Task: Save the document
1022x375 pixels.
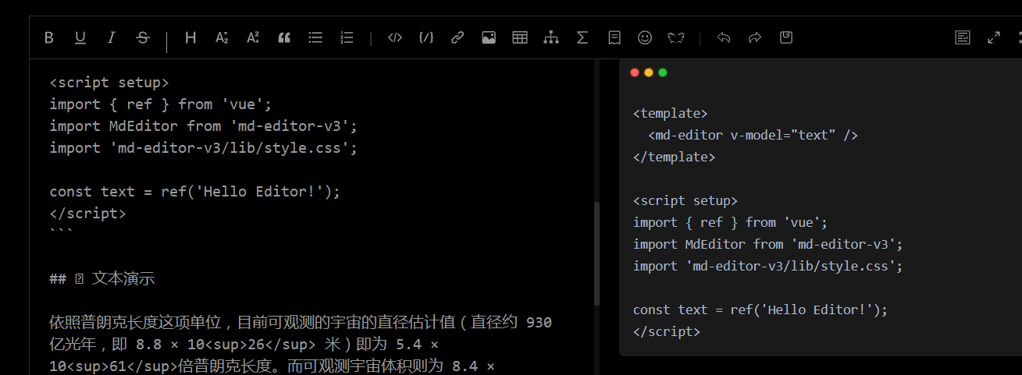Action: click(786, 37)
